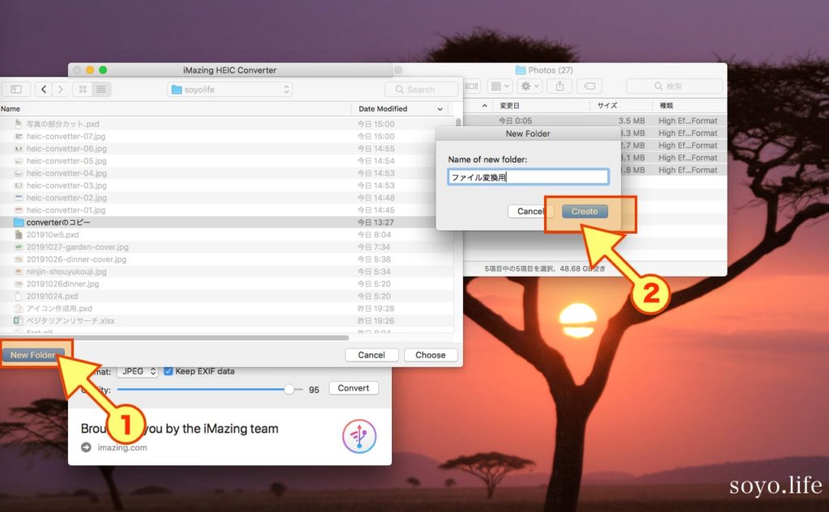Click file 20191026dinner.jpg
The width and height of the screenshot is (829, 512).
tap(63, 284)
